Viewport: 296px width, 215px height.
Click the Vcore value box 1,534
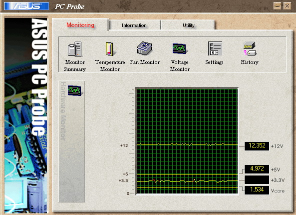[257, 190]
